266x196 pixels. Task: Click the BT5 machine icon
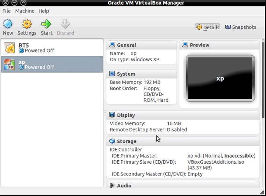click(9, 48)
